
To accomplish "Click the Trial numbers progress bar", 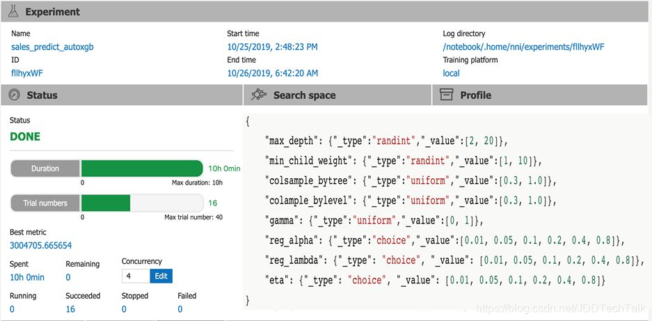I will click(142, 203).
